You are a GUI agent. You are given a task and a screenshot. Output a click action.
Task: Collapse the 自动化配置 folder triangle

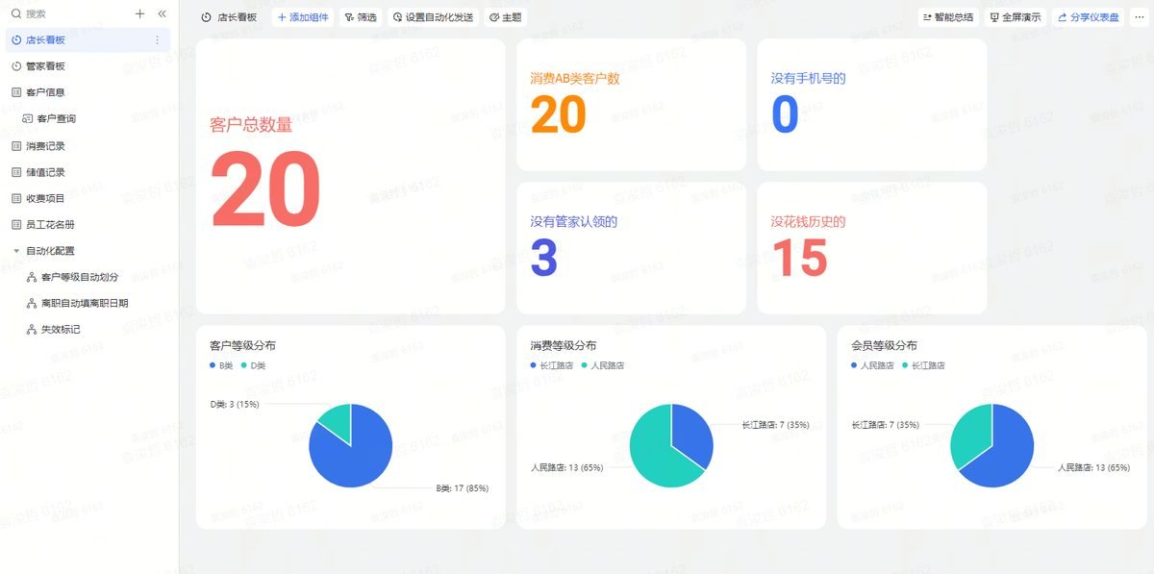(x=16, y=251)
